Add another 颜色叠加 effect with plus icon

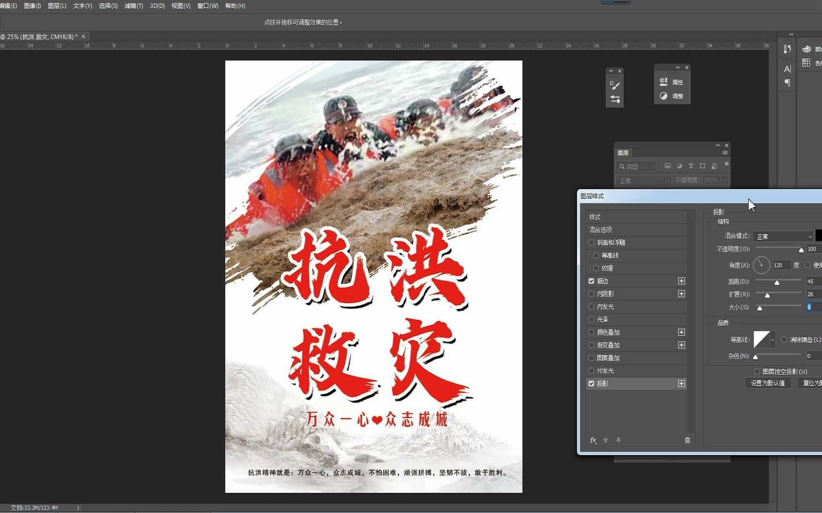coord(682,332)
